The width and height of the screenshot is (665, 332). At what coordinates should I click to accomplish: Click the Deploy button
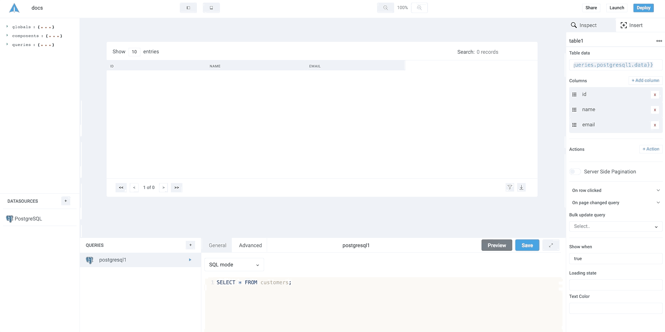click(x=643, y=8)
